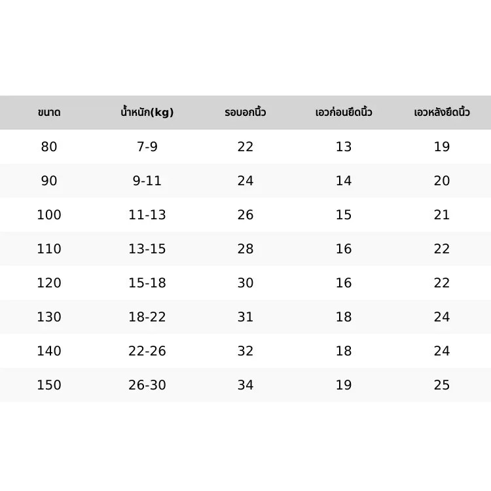The height and width of the screenshot is (491, 491).
Task: Click the รอบอกนิ้ว column header
Action: coord(245,112)
